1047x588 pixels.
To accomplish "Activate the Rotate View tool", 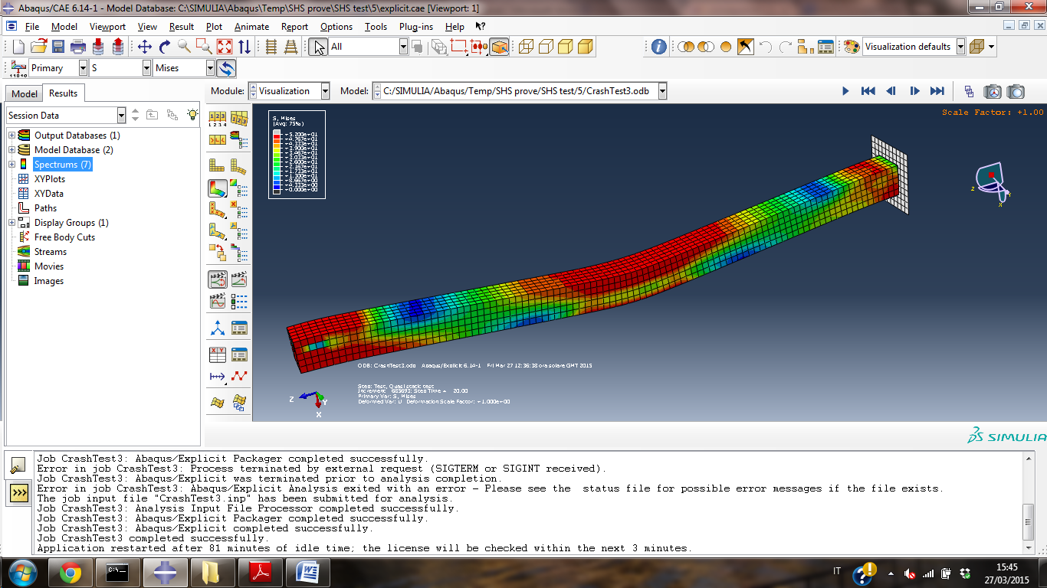I will coord(164,47).
